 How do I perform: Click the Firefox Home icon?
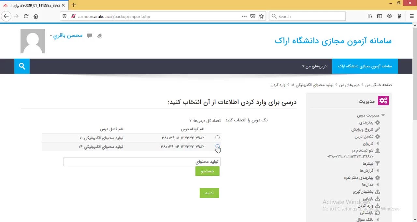(x=36, y=16)
